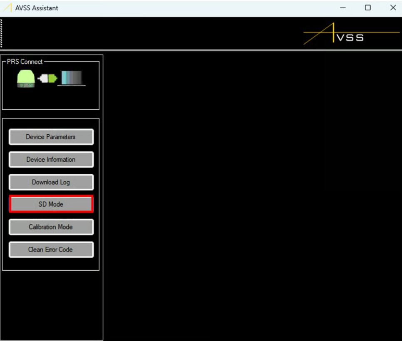Enter Calibration Mode

pos(51,227)
